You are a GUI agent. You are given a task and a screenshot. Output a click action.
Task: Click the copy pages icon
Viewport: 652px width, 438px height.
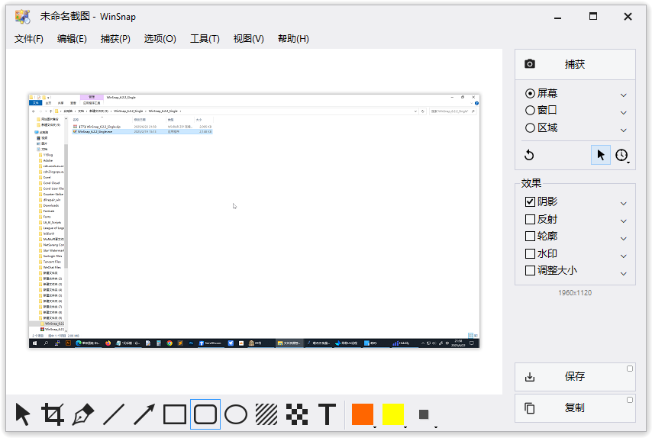point(530,408)
